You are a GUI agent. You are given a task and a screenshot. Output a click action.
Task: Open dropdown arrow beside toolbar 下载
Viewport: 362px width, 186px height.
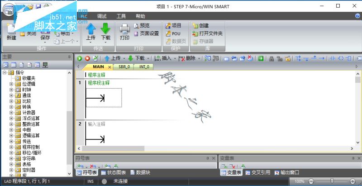tap(148, 59)
